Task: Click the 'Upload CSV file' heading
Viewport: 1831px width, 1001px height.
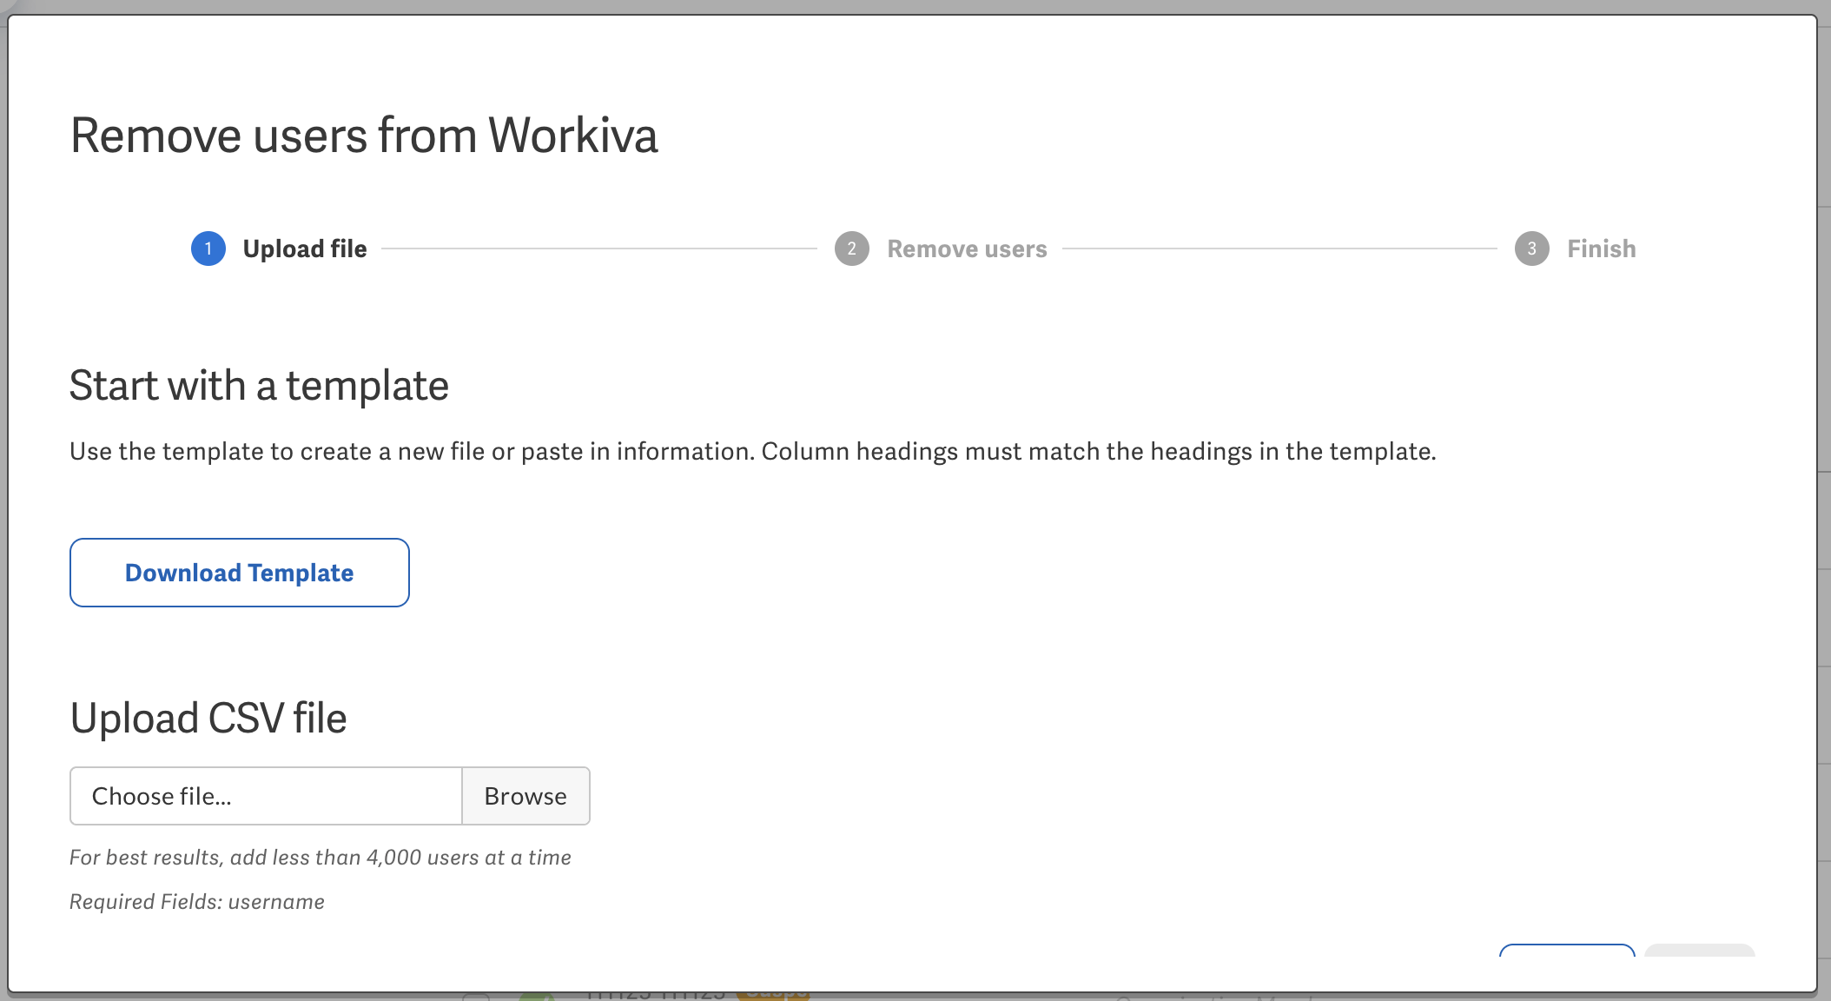Action: pyautogui.click(x=208, y=719)
